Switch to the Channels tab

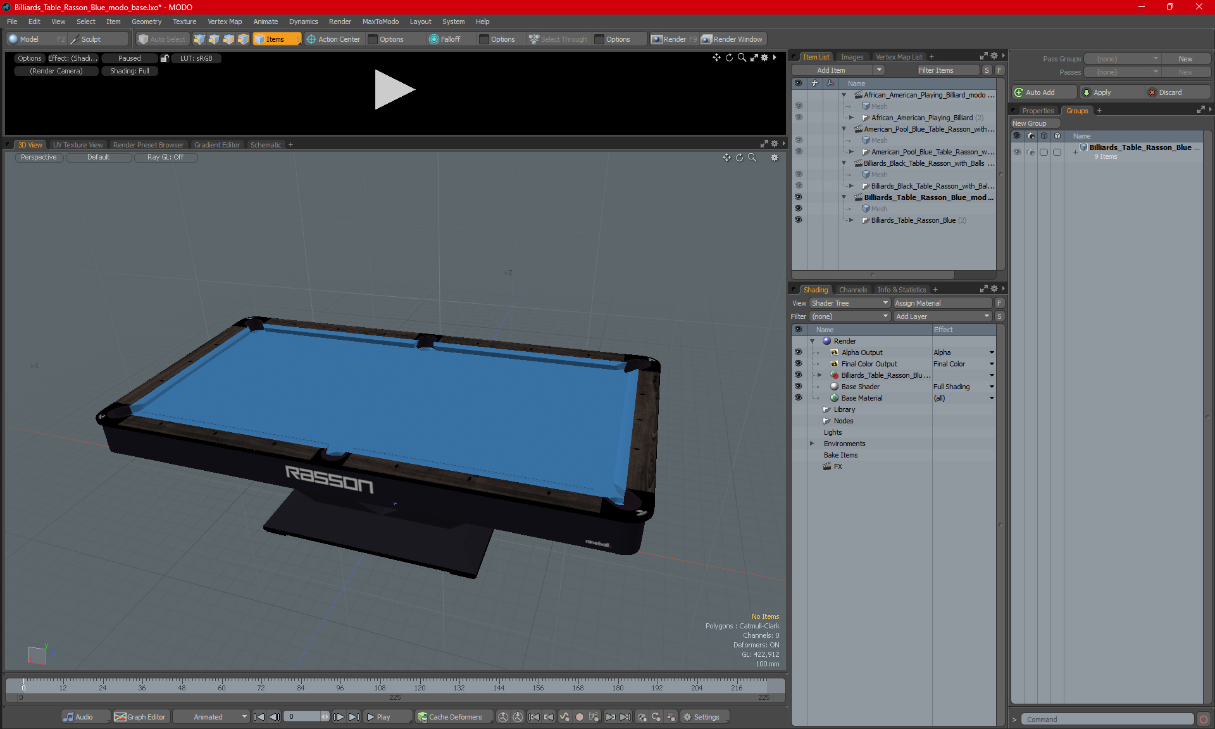coord(852,290)
